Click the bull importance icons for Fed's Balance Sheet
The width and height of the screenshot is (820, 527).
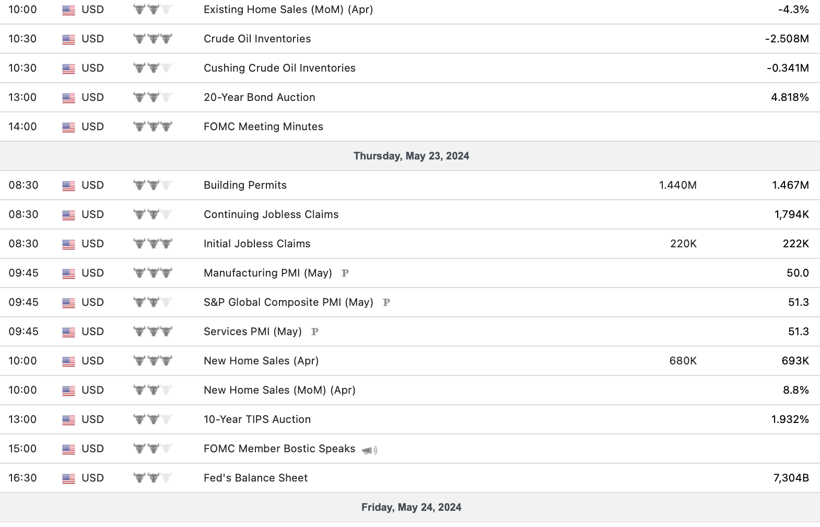coord(153,478)
